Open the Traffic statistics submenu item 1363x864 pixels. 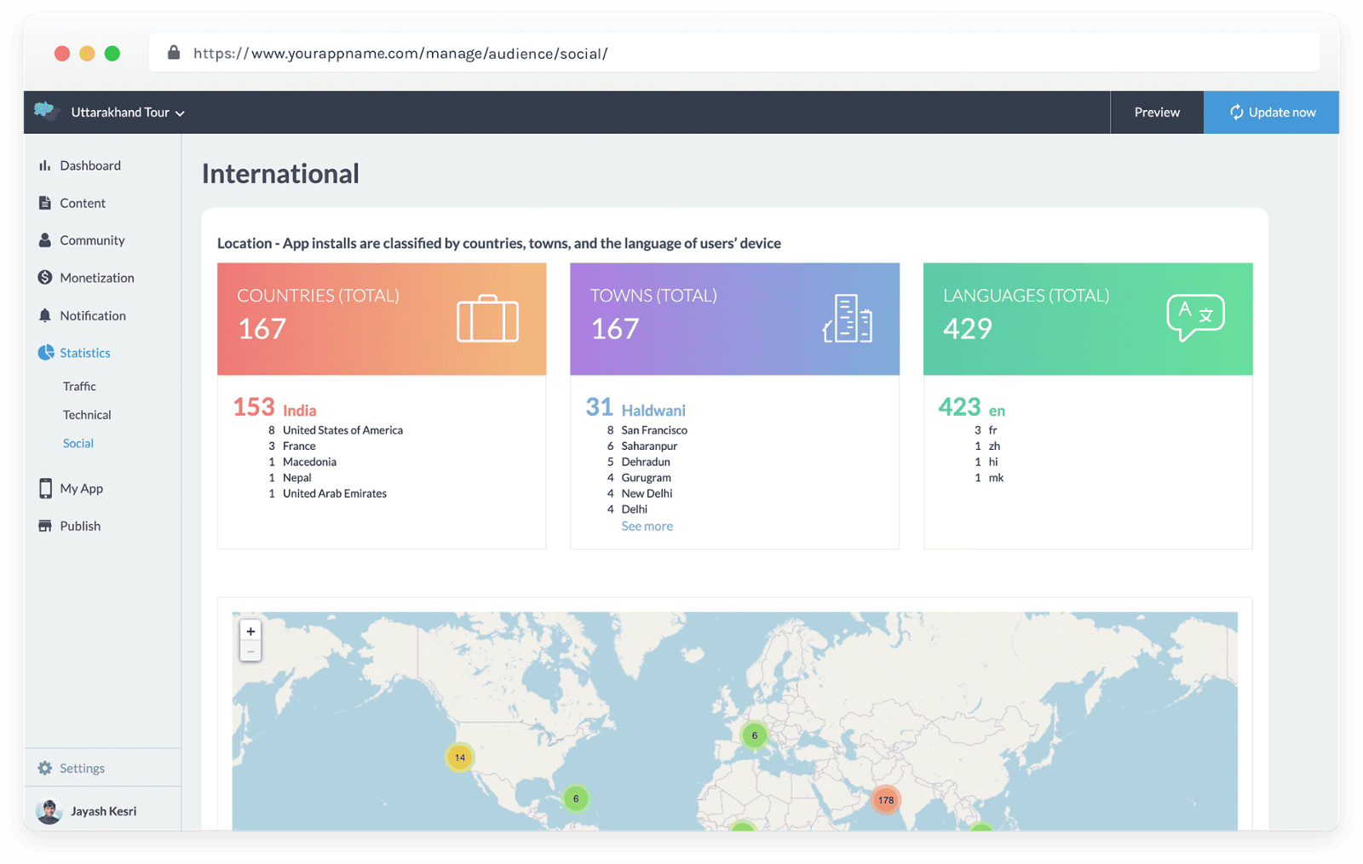[x=79, y=387]
